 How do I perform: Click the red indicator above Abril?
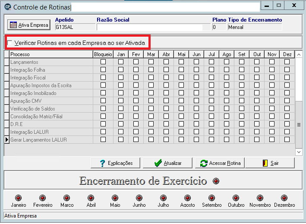pos(91,198)
